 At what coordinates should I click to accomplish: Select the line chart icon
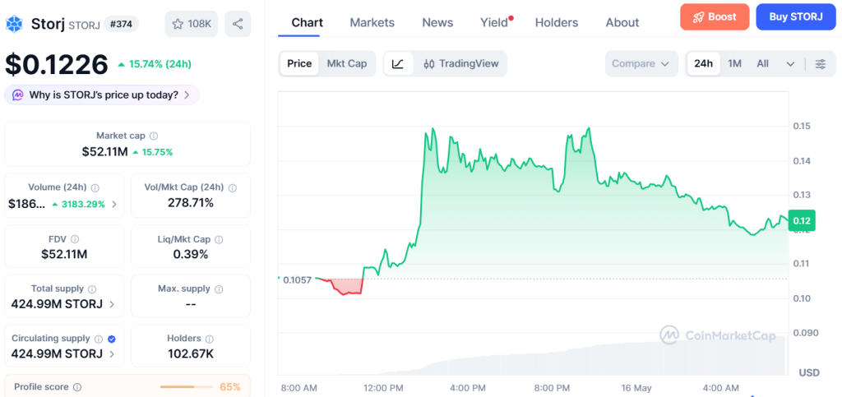[398, 64]
